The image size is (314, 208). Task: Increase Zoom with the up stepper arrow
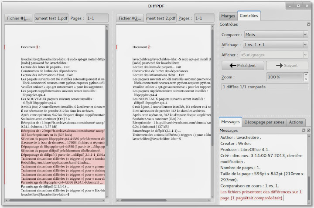click(306, 75)
